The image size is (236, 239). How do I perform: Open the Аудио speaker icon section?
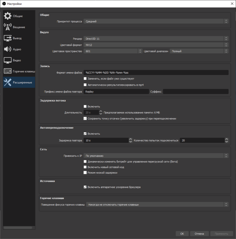point(8,49)
